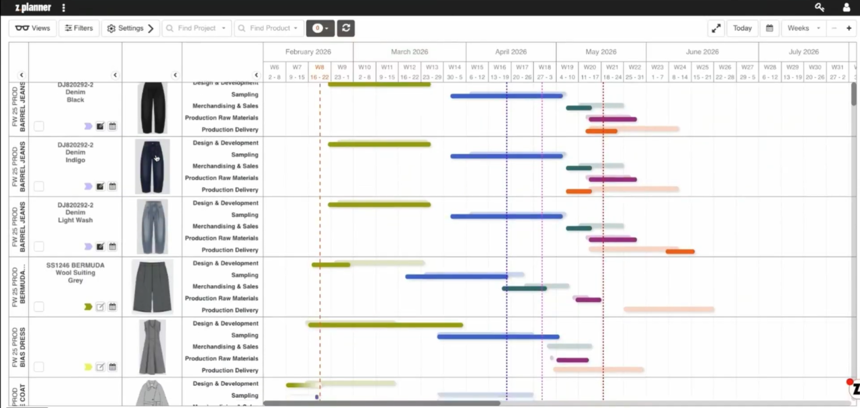Select the February 2026 month header
Screen dimensions: 860x408
308,52
